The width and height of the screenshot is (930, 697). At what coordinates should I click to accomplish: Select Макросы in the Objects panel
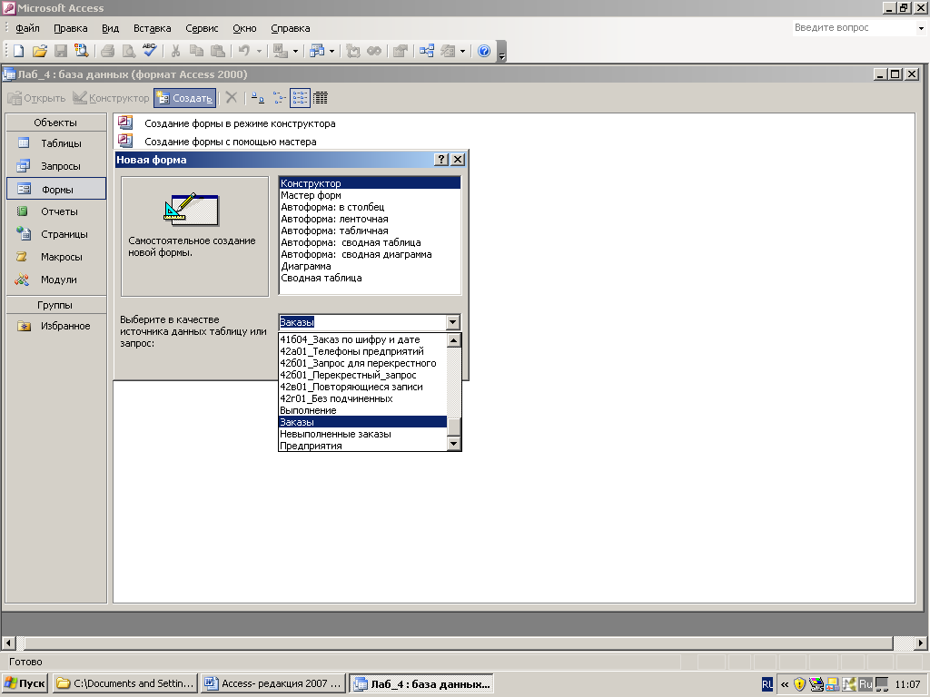click(56, 257)
